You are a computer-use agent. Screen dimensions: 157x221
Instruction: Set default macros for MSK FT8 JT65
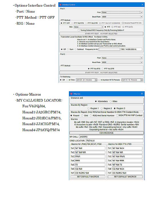pos(125,177)
